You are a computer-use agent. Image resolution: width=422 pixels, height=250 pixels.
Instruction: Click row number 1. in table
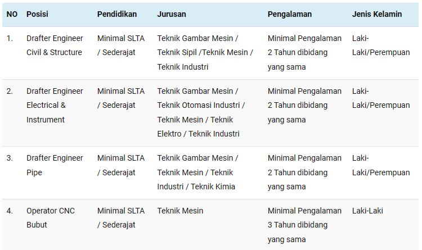pyautogui.click(x=10, y=38)
